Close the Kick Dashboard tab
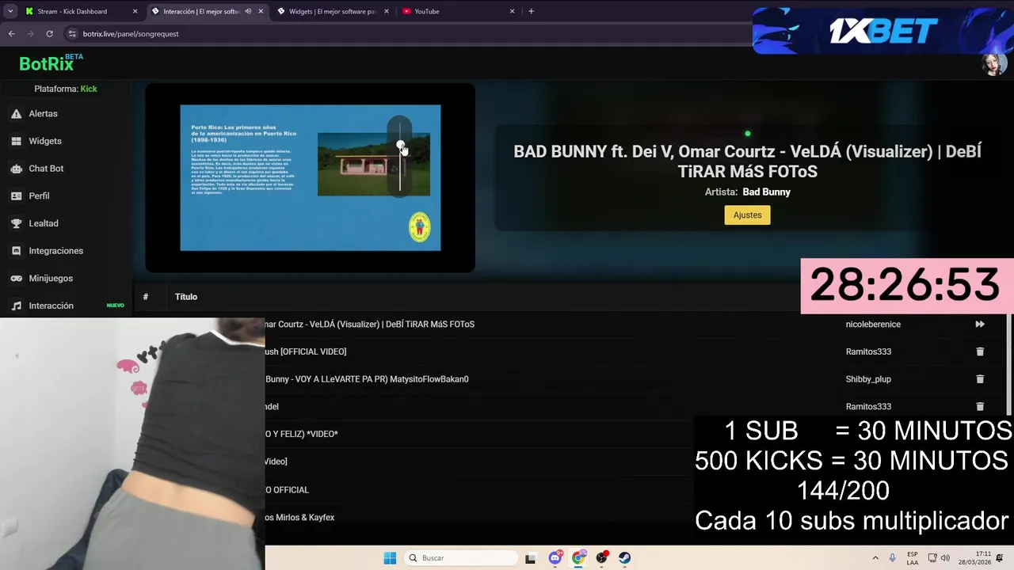 135,11
